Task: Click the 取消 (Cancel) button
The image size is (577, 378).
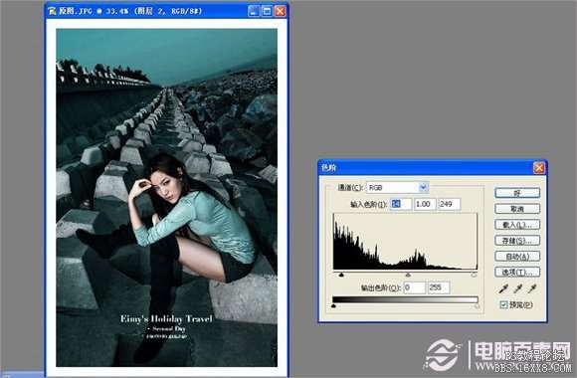Action: [x=517, y=209]
